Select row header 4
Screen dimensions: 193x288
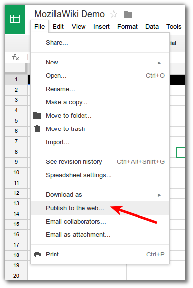pyautogui.click(x=16, y=111)
